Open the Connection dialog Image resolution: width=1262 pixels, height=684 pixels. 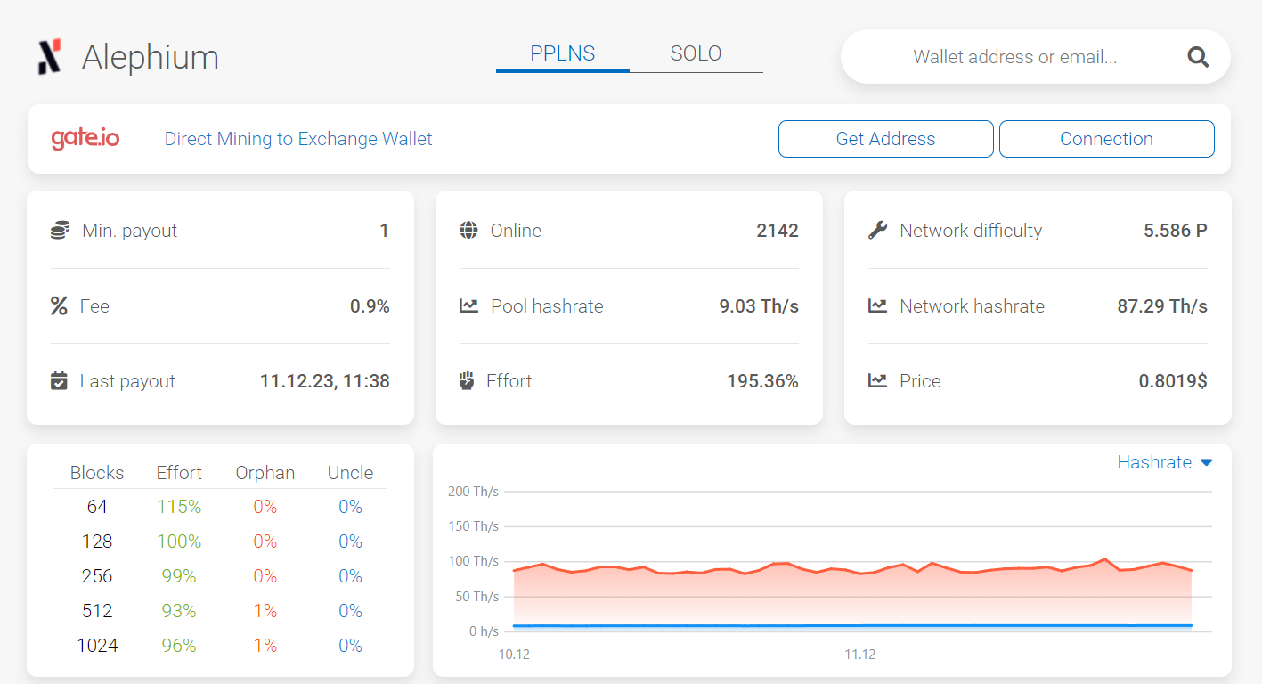point(1106,138)
